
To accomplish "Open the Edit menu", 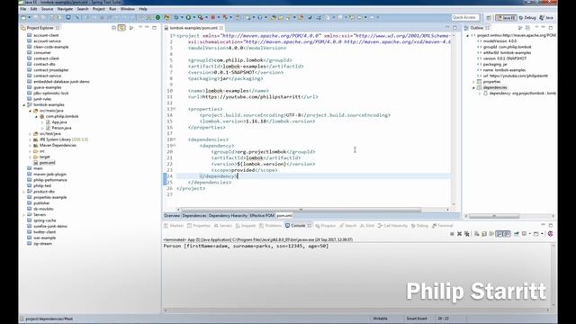I will coord(33,9).
